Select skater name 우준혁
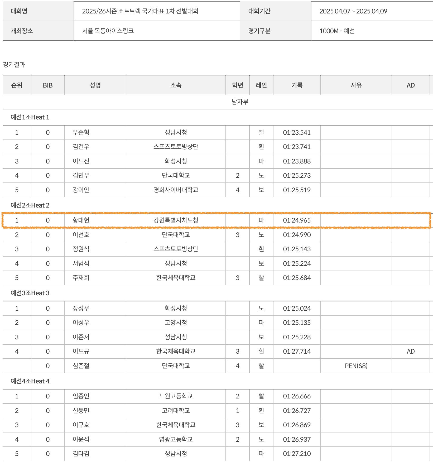Screen dimensions: 433x462 click(81, 132)
